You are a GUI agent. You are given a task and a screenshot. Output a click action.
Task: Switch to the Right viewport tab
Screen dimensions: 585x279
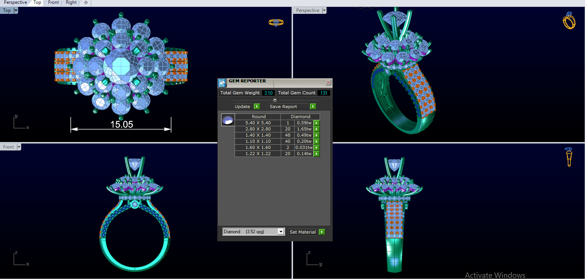pyautogui.click(x=71, y=2)
